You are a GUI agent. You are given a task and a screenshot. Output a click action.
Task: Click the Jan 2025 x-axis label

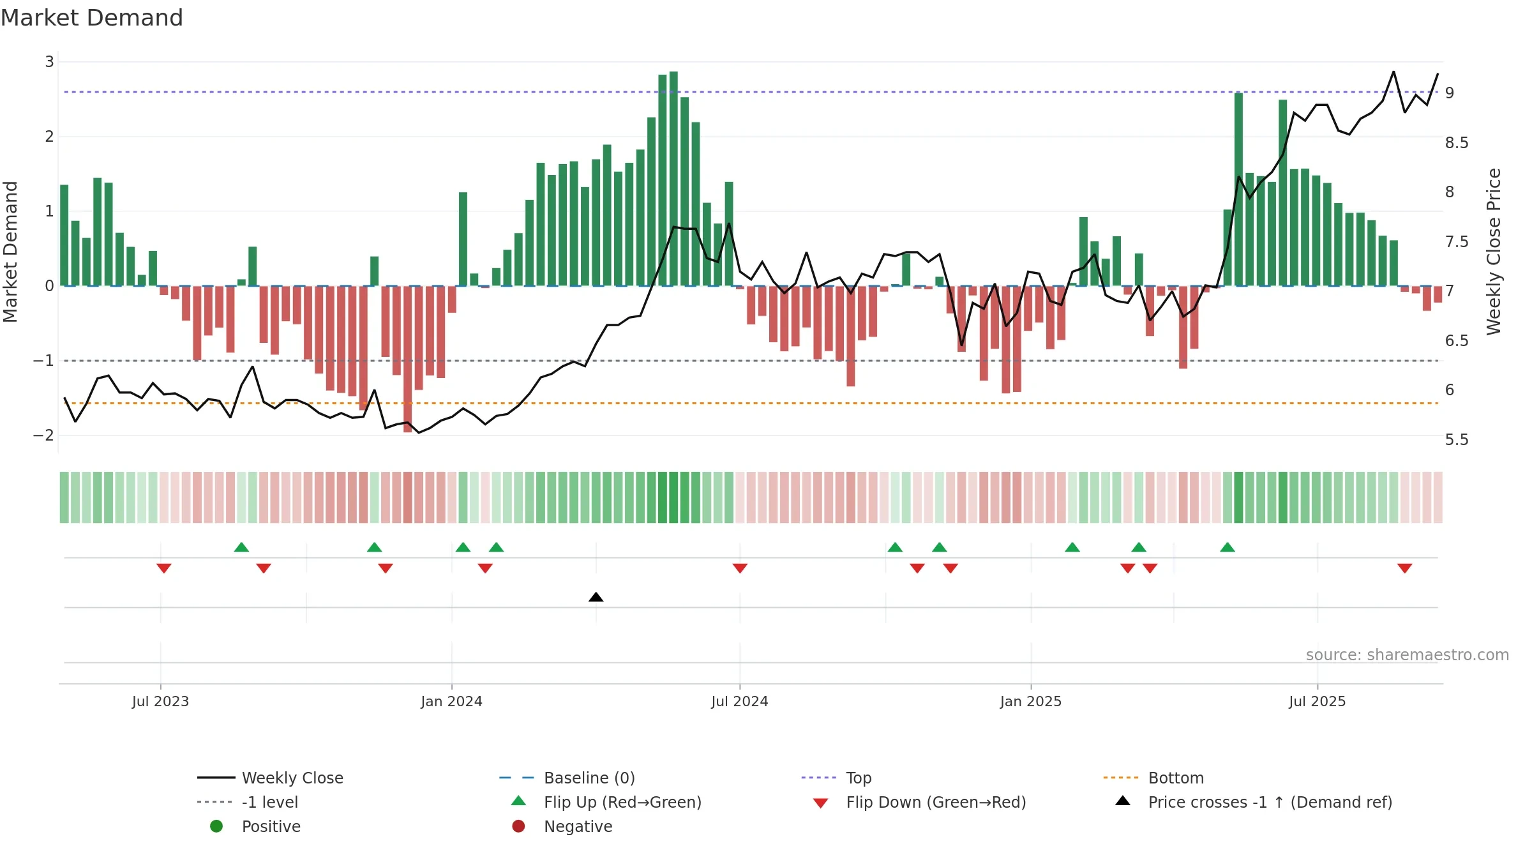coord(1031,702)
